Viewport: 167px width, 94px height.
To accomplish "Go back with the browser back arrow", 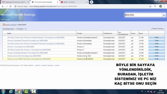I will click(3, 6).
